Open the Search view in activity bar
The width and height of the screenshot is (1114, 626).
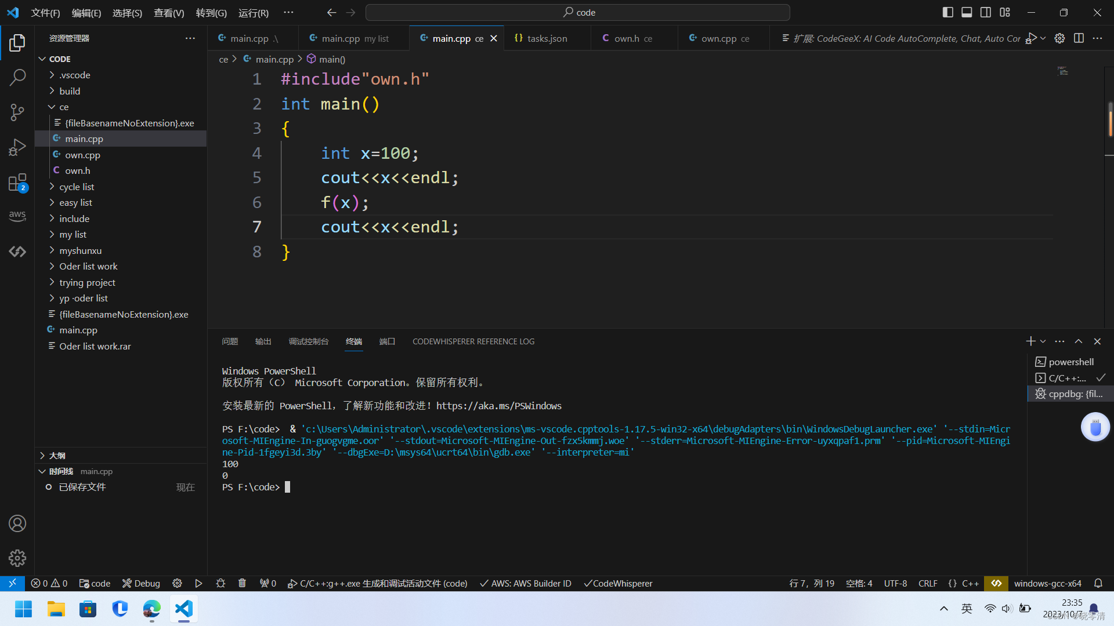click(x=17, y=77)
